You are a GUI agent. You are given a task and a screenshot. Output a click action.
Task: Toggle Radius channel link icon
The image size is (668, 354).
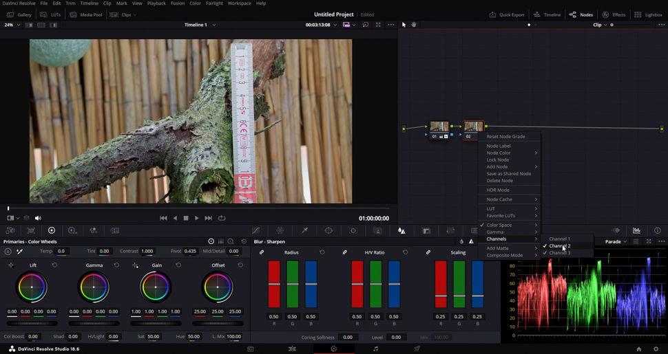pyautogui.click(x=262, y=252)
